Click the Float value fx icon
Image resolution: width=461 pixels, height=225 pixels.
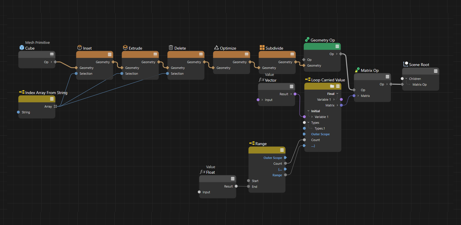pyautogui.click(x=203, y=172)
